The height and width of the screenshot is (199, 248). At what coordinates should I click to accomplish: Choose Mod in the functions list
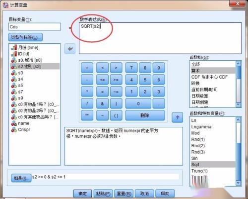pyautogui.click(x=213, y=133)
